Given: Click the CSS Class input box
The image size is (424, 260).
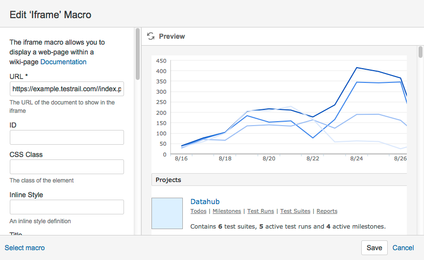Looking at the screenshot, I should pyautogui.click(x=67, y=167).
